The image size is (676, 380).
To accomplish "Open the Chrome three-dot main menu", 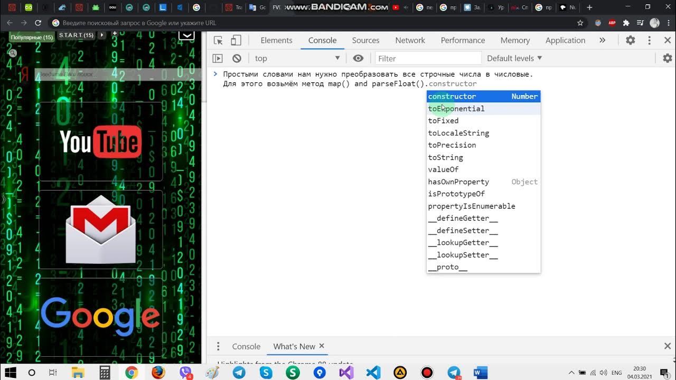I will click(x=668, y=23).
